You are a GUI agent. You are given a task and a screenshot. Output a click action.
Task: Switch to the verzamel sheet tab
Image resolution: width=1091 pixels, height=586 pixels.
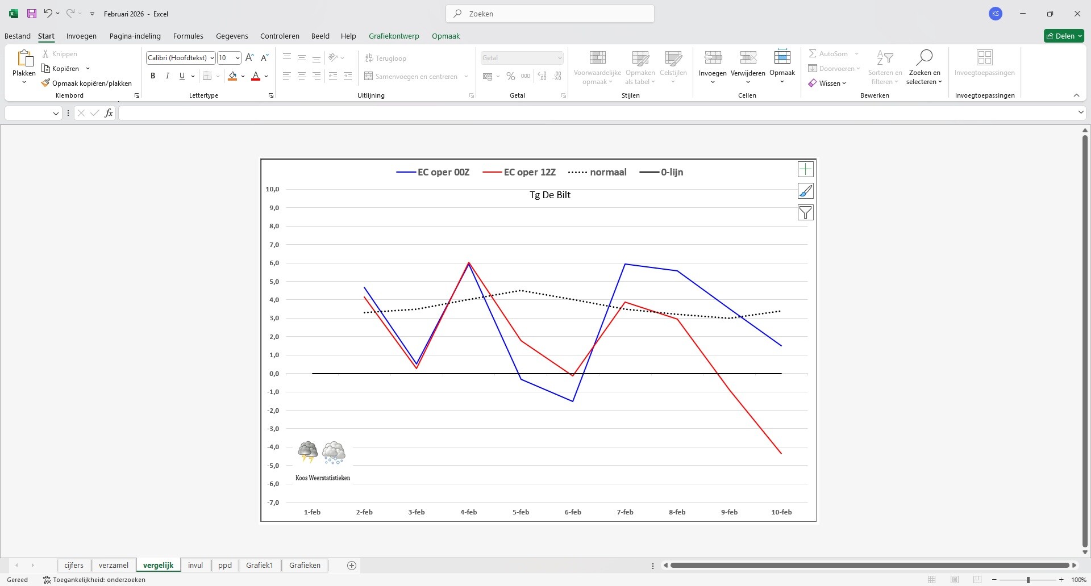[114, 565]
